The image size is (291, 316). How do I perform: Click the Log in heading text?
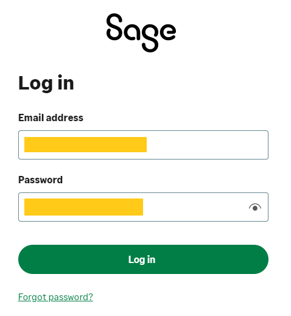(x=46, y=83)
